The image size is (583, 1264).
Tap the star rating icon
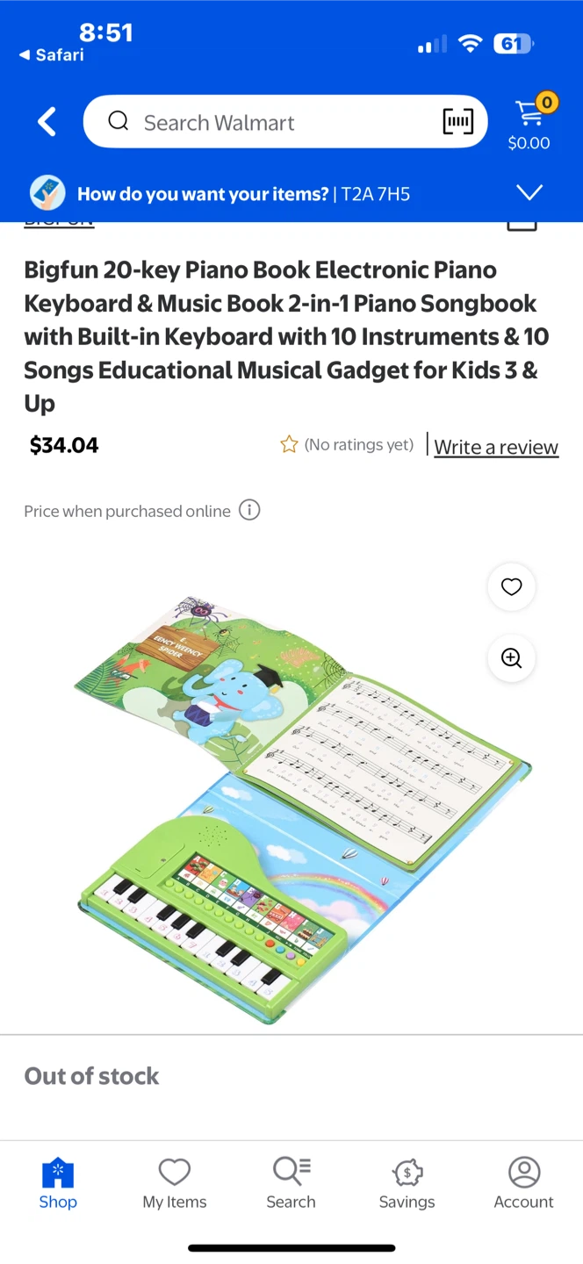[x=289, y=445]
